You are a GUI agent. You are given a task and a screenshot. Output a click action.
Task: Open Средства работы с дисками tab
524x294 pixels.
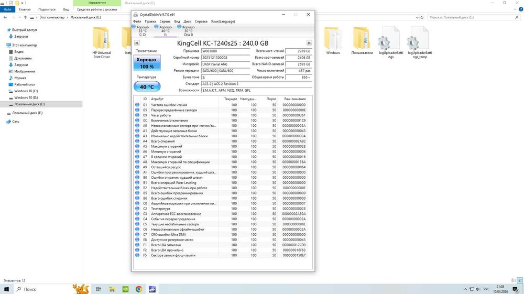coord(97,9)
